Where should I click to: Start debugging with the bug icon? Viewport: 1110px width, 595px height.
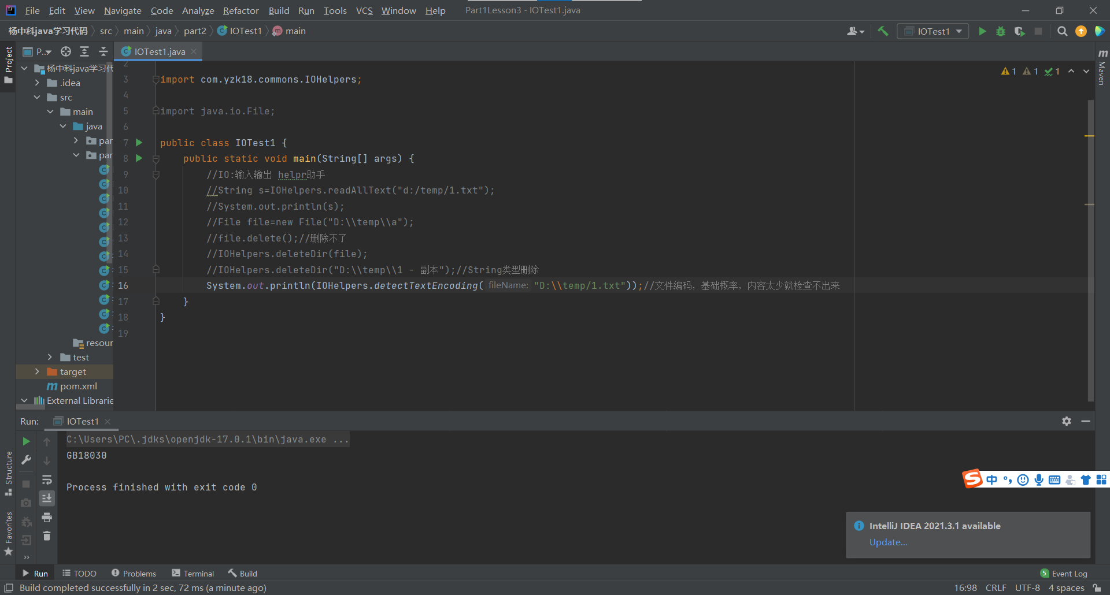coord(1001,31)
